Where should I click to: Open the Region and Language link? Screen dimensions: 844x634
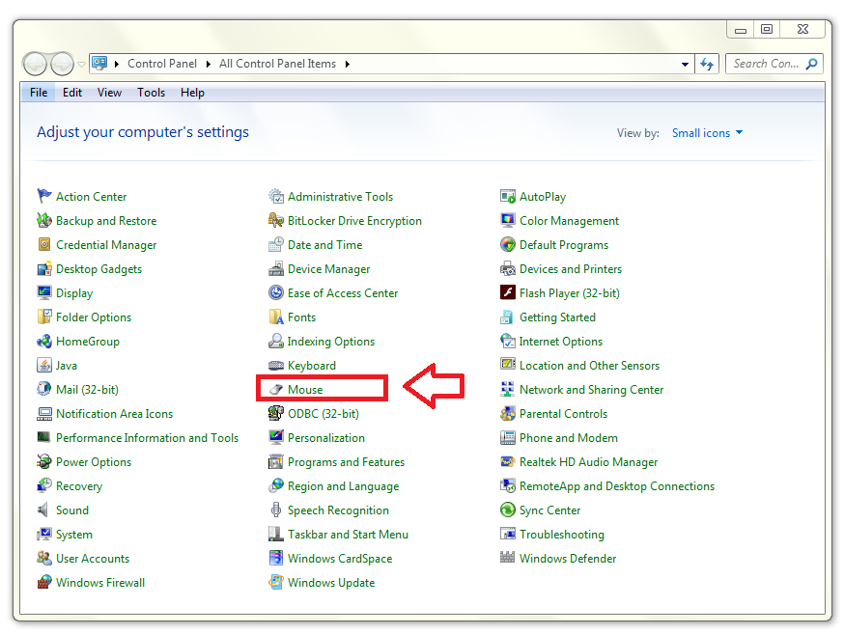[344, 486]
